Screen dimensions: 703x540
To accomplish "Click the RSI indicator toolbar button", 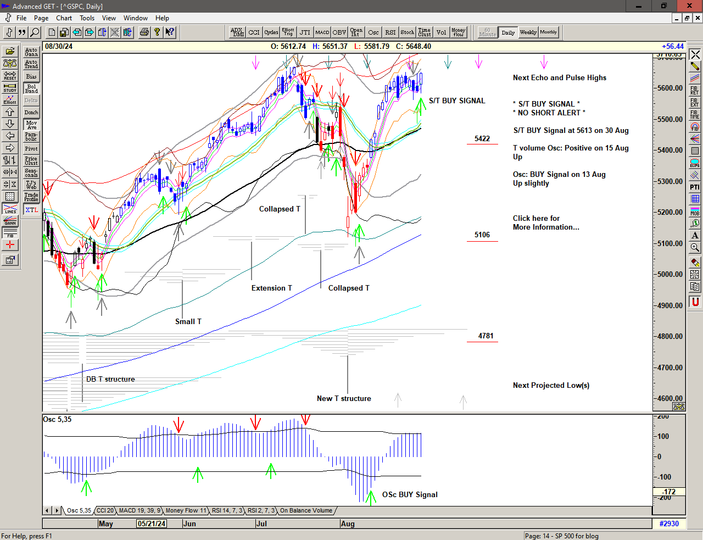I will tap(390, 32).
